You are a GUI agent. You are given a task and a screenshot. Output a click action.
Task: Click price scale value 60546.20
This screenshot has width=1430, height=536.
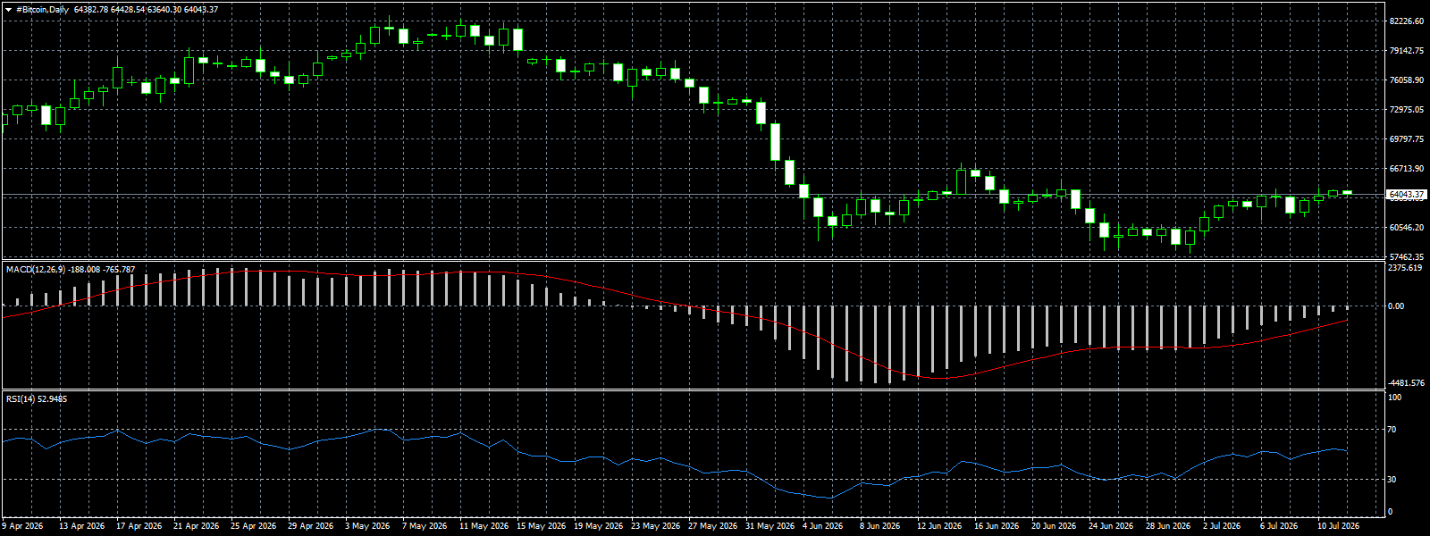click(x=1407, y=228)
